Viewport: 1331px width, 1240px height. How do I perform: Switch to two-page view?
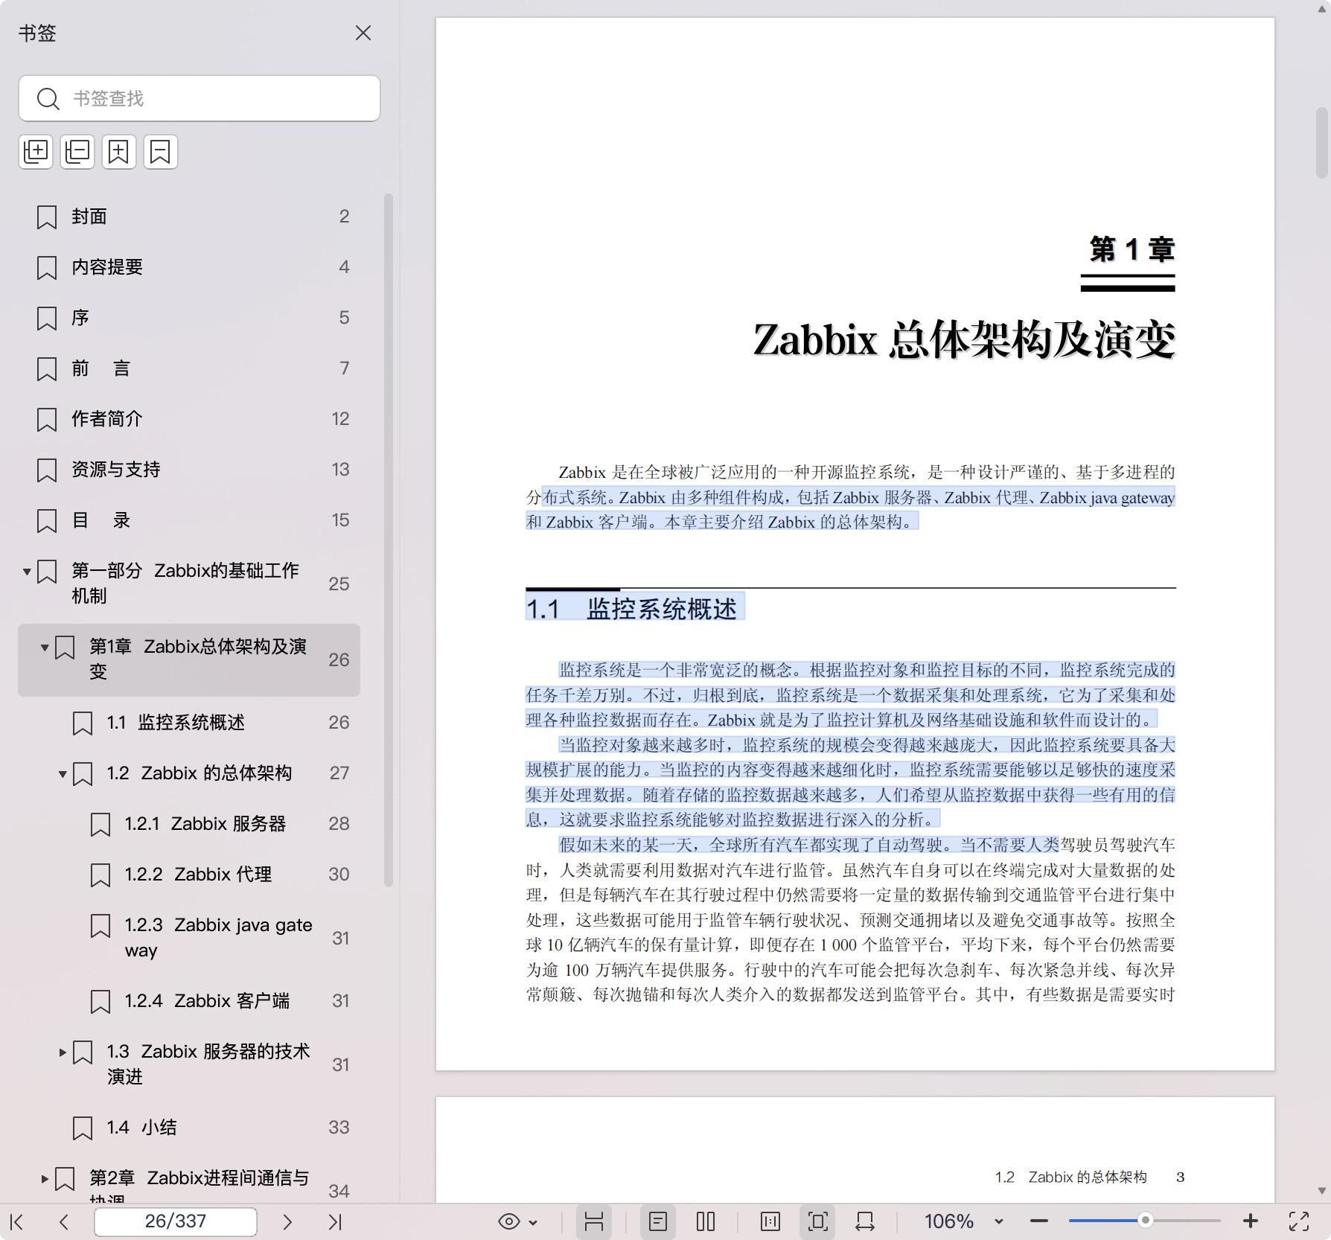coord(706,1221)
